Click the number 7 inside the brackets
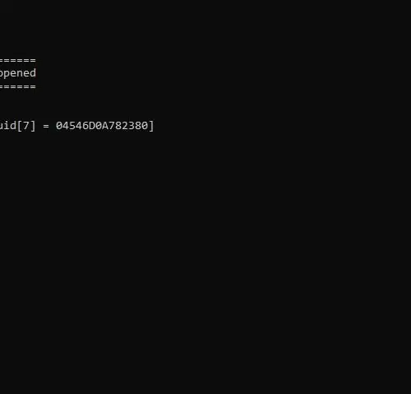The image size is (411, 394). 26,126
